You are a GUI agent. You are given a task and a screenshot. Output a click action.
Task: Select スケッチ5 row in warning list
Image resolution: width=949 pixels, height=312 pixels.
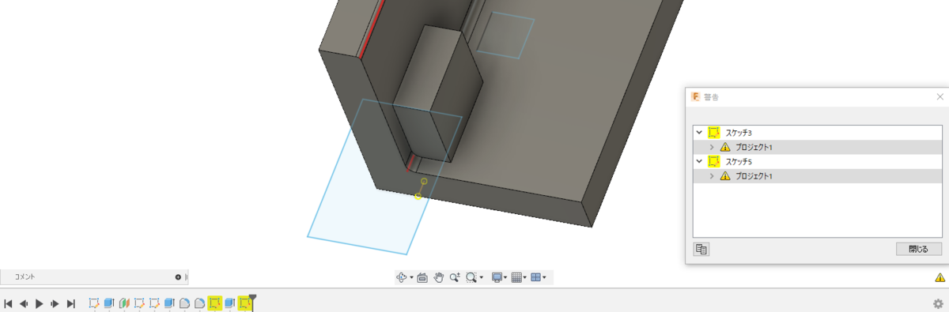(817, 161)
